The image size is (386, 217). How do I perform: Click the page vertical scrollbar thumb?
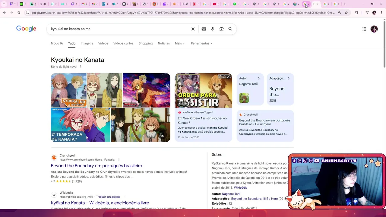coord(384,44)
